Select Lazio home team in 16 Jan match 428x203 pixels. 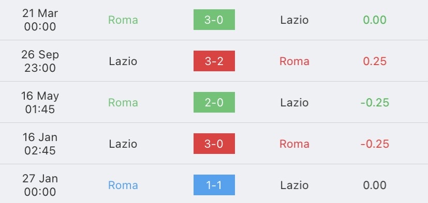click(123, 144)
